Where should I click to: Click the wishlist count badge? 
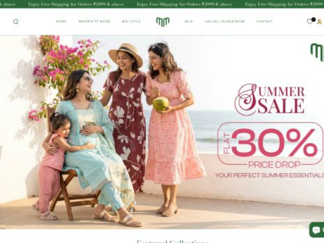[314, 19]
